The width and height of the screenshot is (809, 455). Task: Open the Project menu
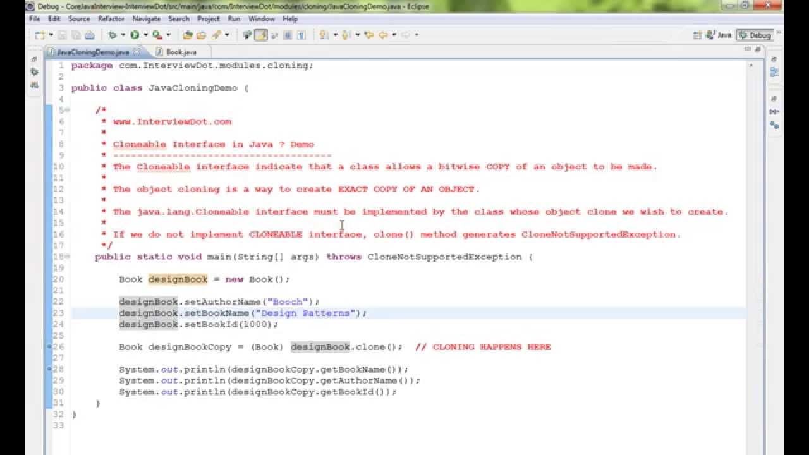(209, 19)
